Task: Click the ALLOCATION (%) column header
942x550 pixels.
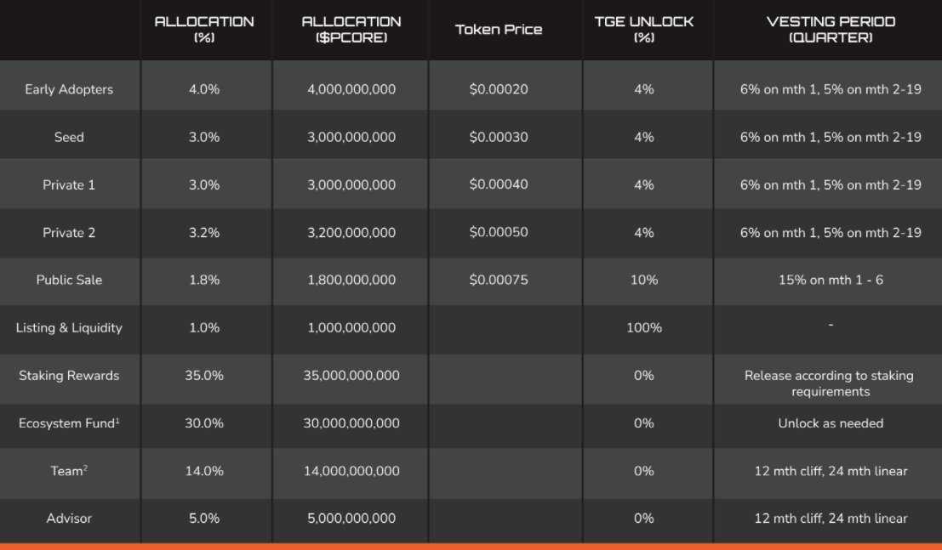Action: click(x=204, y=30)
